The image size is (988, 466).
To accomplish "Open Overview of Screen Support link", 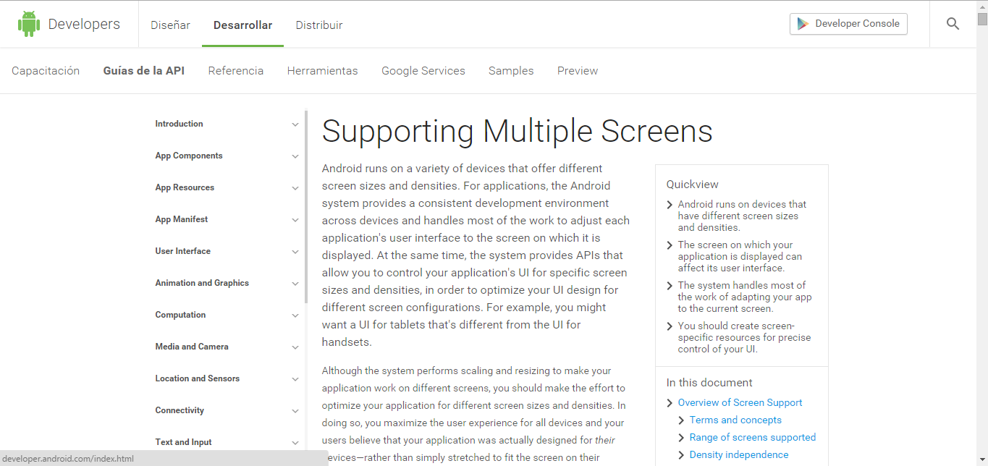I will tap(740, 403).
